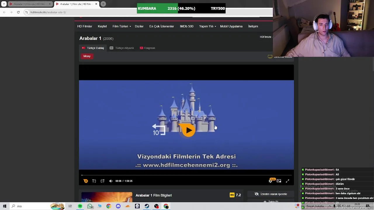The height and width of the screenshot is (210, 374).
Task: Open the HD Filmler menu item
Action: [x=85, y=26]
